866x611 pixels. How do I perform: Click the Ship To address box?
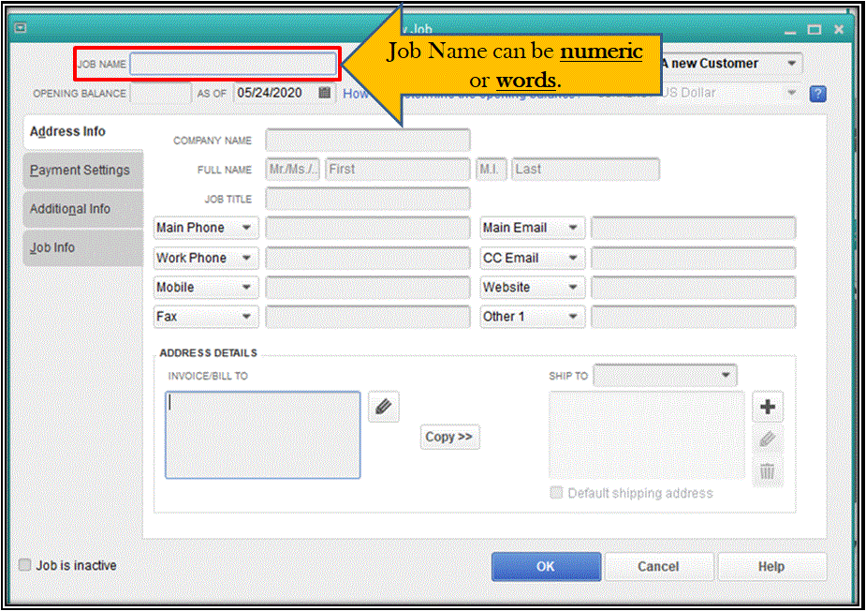[x=647, y=436]
